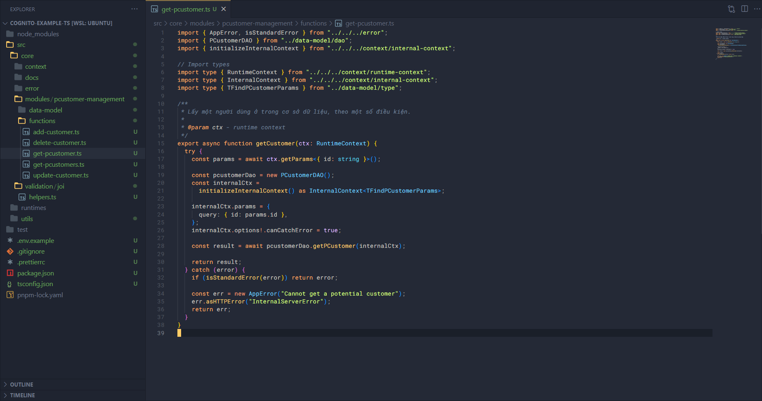Expand the OUTLINE section
762x401 pixels.
pyautogui.click(x=21, y=385)
